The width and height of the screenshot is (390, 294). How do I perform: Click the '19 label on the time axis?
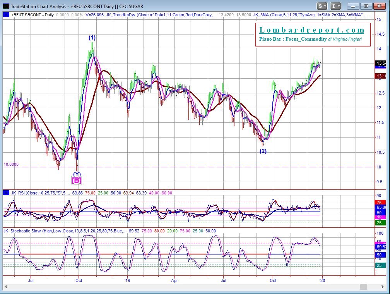coord(127,280)
